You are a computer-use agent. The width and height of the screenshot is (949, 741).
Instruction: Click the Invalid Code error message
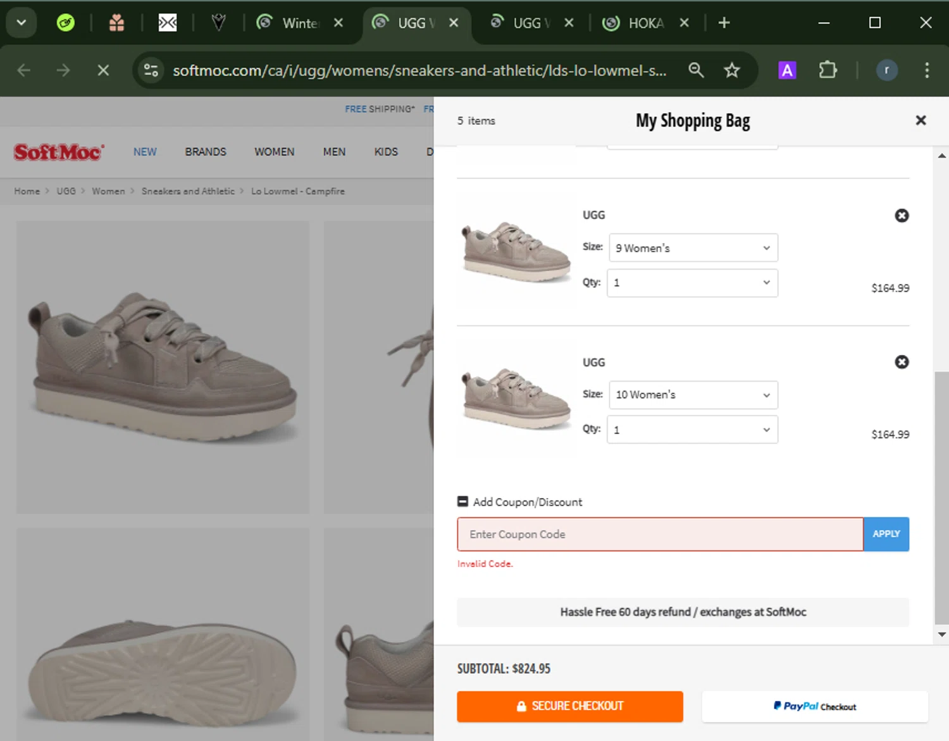coord(485,564)
